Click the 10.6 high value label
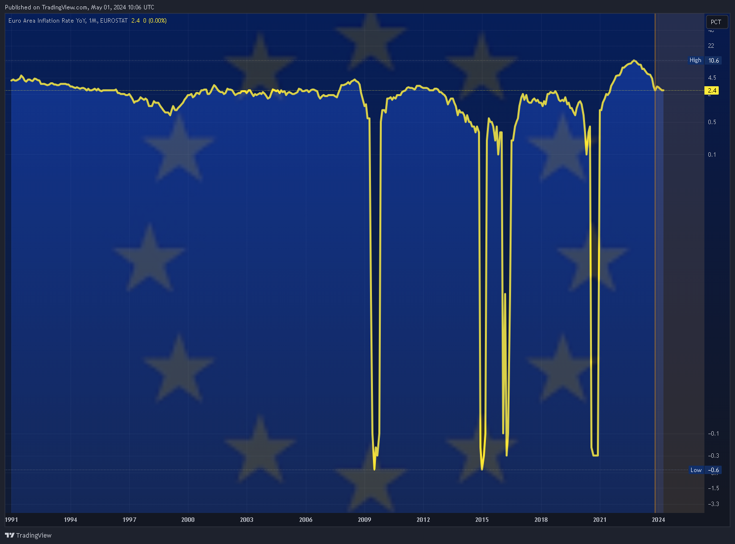 tap(714, 61)
